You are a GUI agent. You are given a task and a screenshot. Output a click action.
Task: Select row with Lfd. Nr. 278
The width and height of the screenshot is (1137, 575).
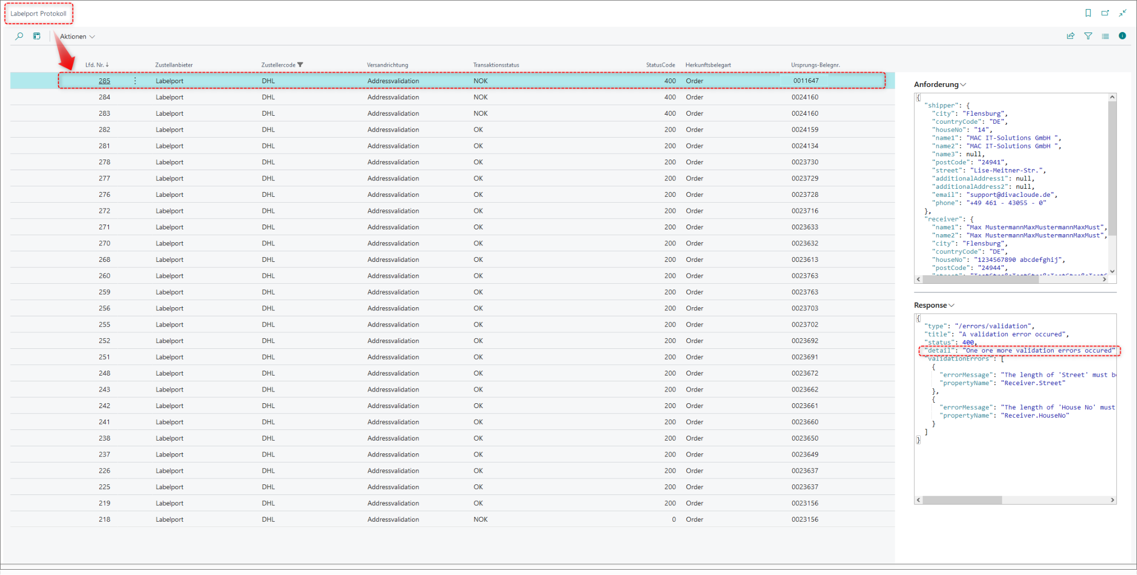[453, 162]
